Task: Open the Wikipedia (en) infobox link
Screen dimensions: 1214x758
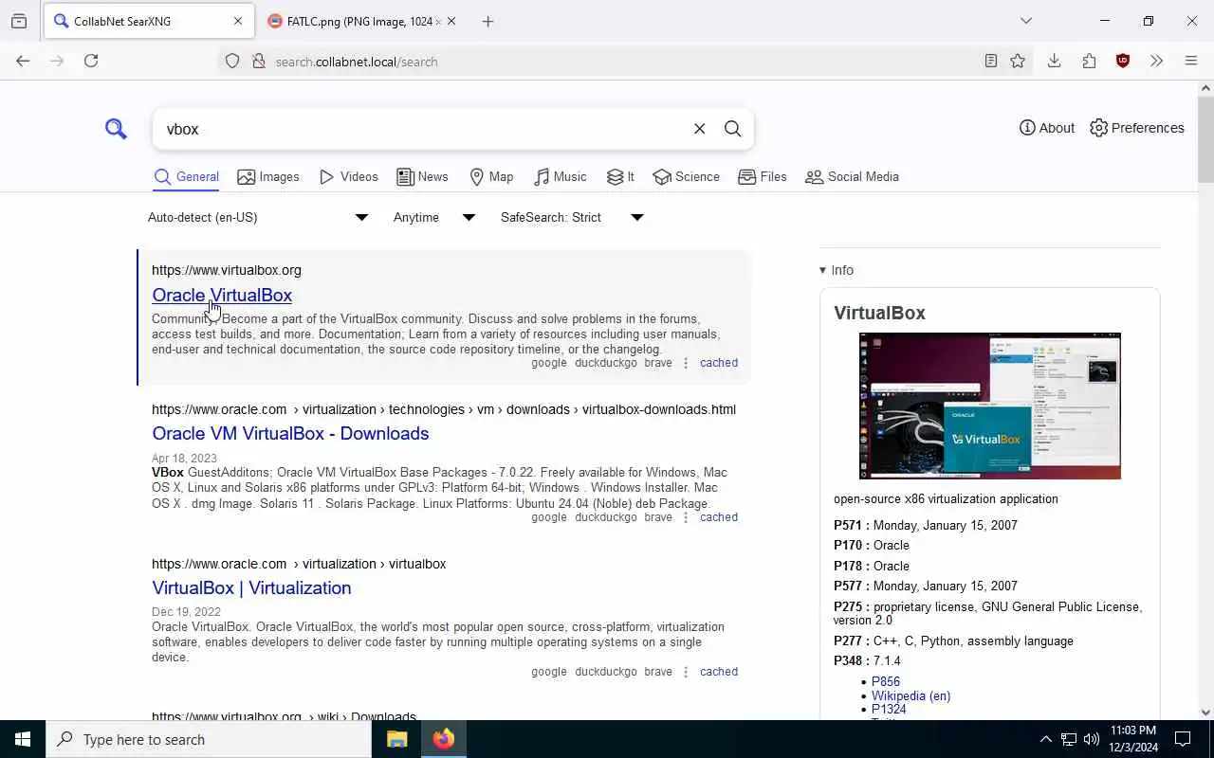Action: pyautogui.click(x=910, y=696)
